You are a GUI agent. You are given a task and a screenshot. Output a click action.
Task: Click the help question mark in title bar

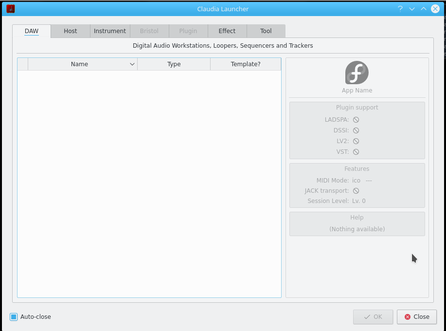(x=400, y=8)
